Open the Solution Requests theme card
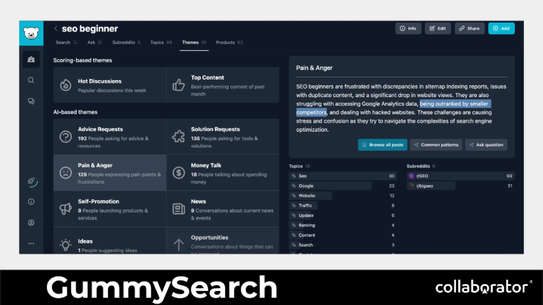 223,137
